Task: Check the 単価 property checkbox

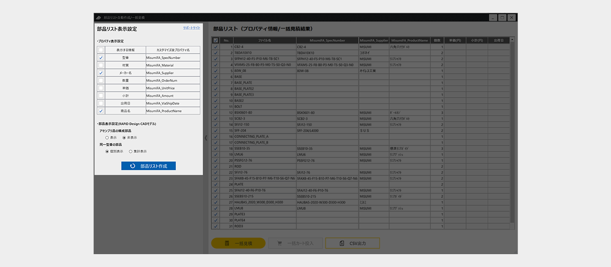Action: click(101, 88)
